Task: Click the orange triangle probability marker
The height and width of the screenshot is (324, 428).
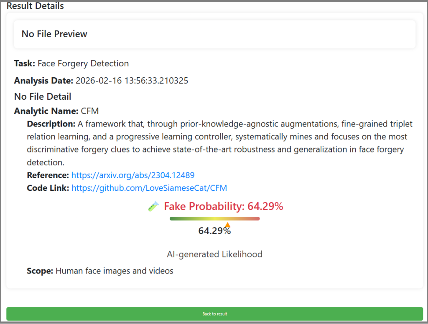Action: tap(227, 225)
